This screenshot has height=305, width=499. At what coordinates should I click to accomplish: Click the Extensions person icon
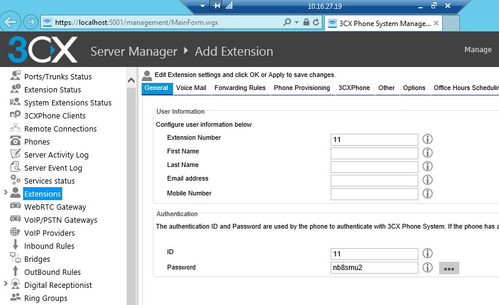click(15, 192)
